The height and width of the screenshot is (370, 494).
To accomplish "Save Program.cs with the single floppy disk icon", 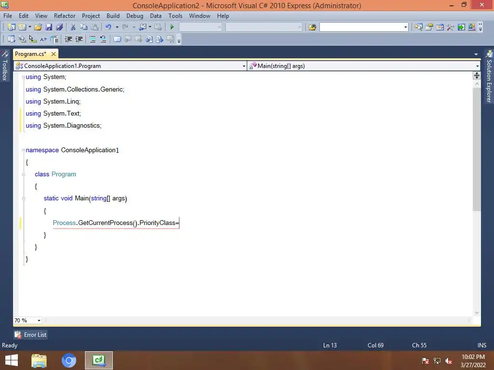I will click(49, 27).
